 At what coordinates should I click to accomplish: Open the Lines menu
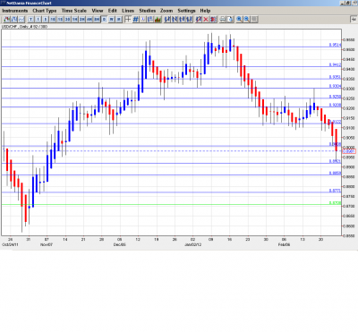point(128,11)
